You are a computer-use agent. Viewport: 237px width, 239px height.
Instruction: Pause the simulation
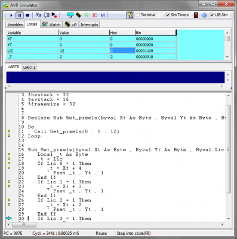pyautogui.click(x=20, y=15)
